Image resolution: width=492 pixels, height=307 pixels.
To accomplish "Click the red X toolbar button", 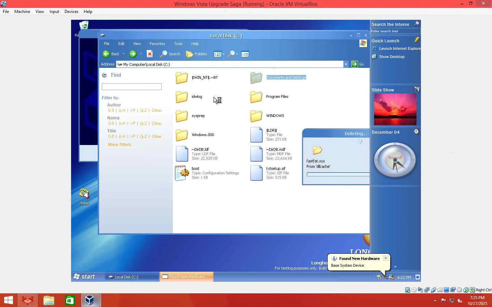I will [x=150, y=54].
